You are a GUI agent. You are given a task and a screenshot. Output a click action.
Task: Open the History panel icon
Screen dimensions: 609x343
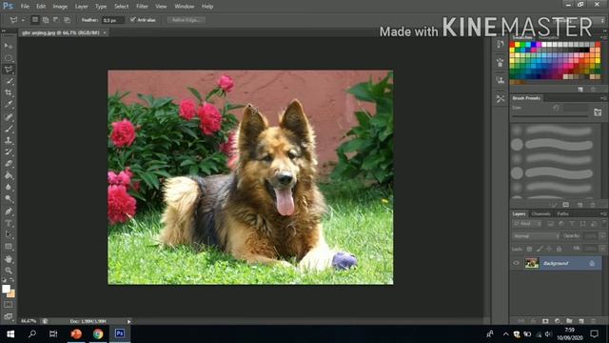tap(501, 44)
